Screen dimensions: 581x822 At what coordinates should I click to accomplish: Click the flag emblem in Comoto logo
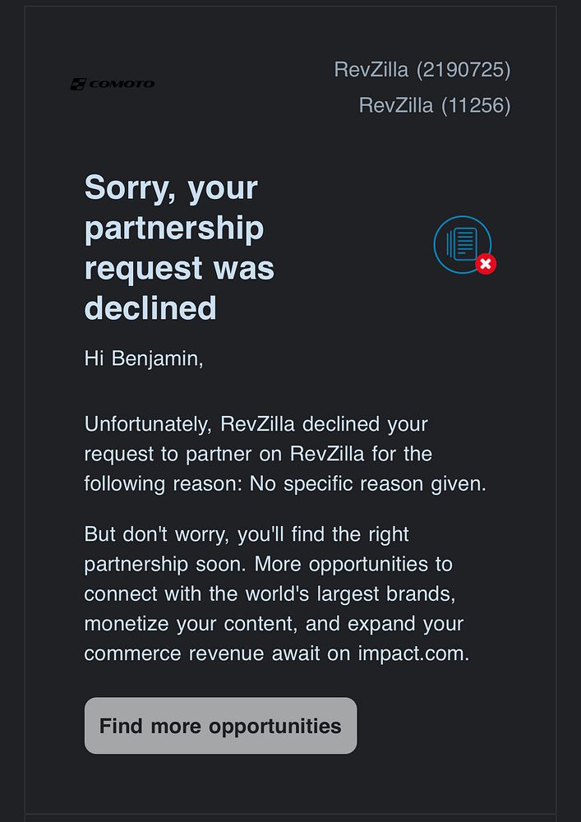[x=78, y=84]
